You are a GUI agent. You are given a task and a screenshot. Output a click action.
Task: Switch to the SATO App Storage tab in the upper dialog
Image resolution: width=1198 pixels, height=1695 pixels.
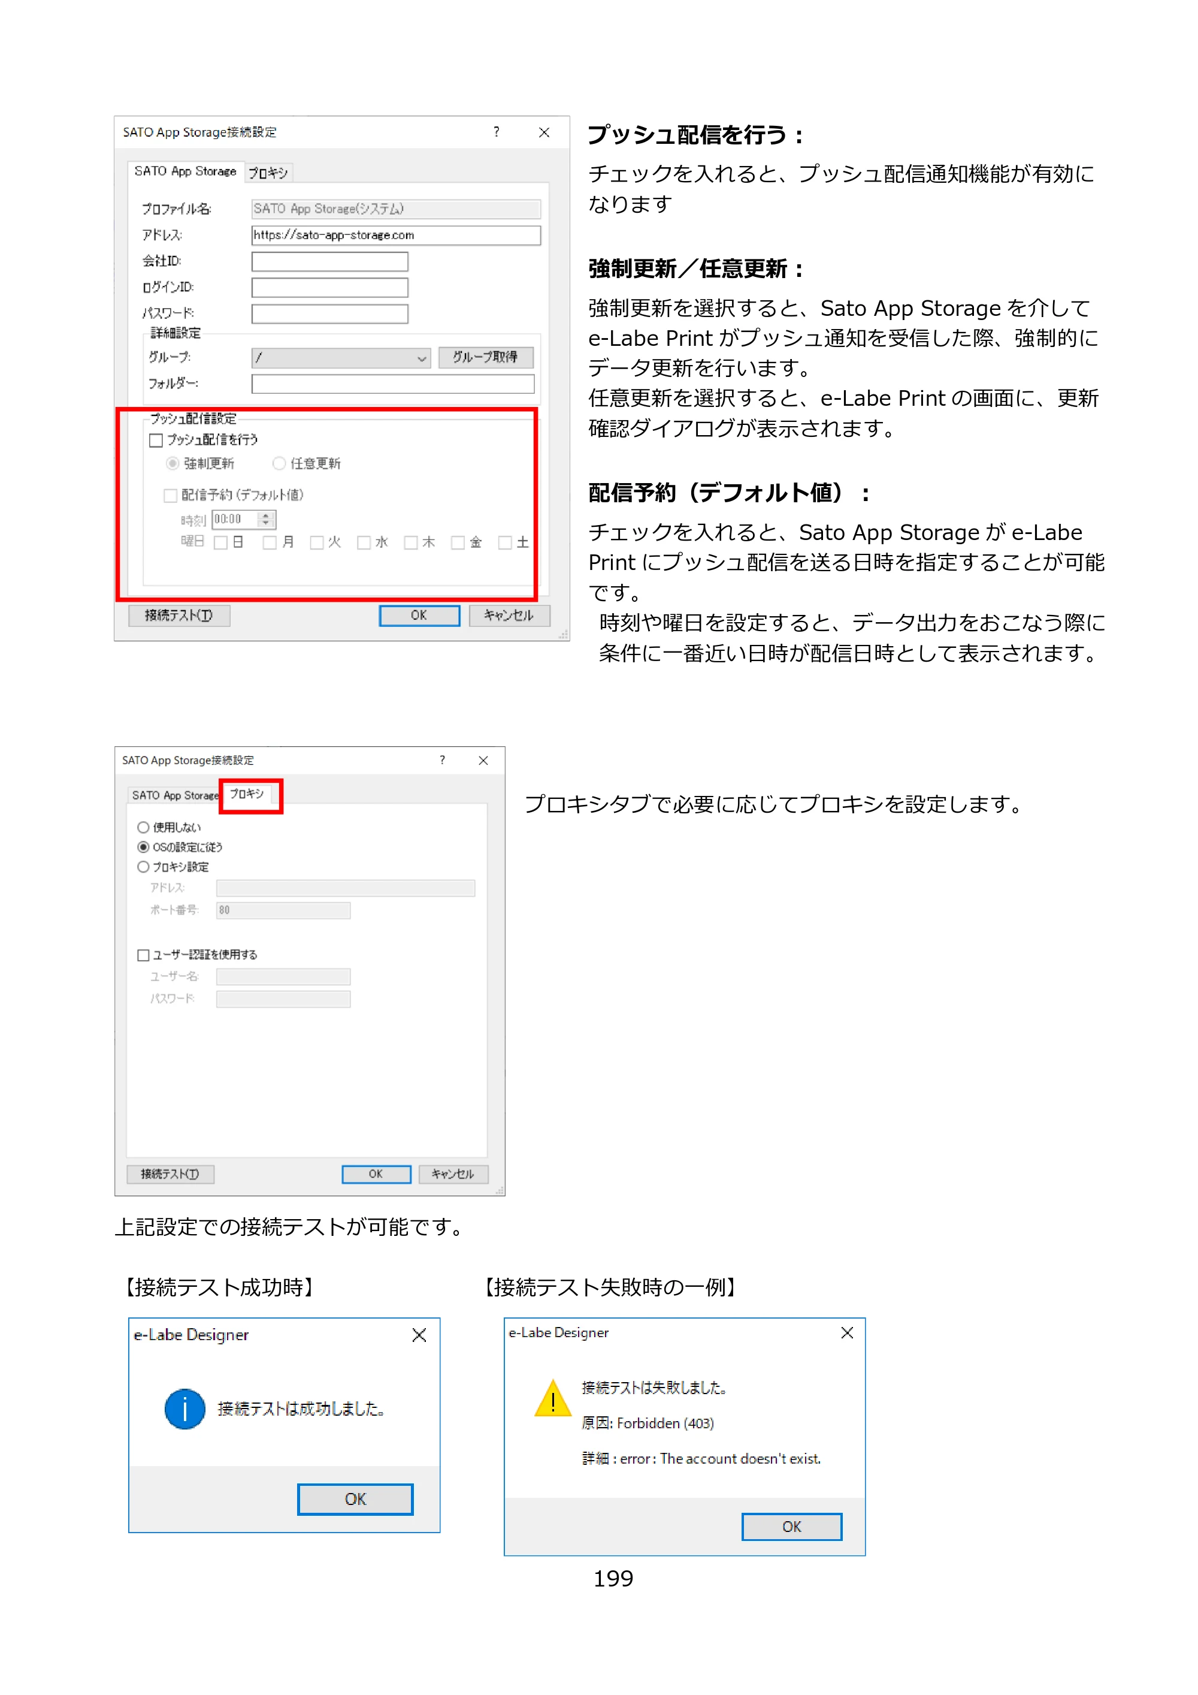click(x=185, y=171)
